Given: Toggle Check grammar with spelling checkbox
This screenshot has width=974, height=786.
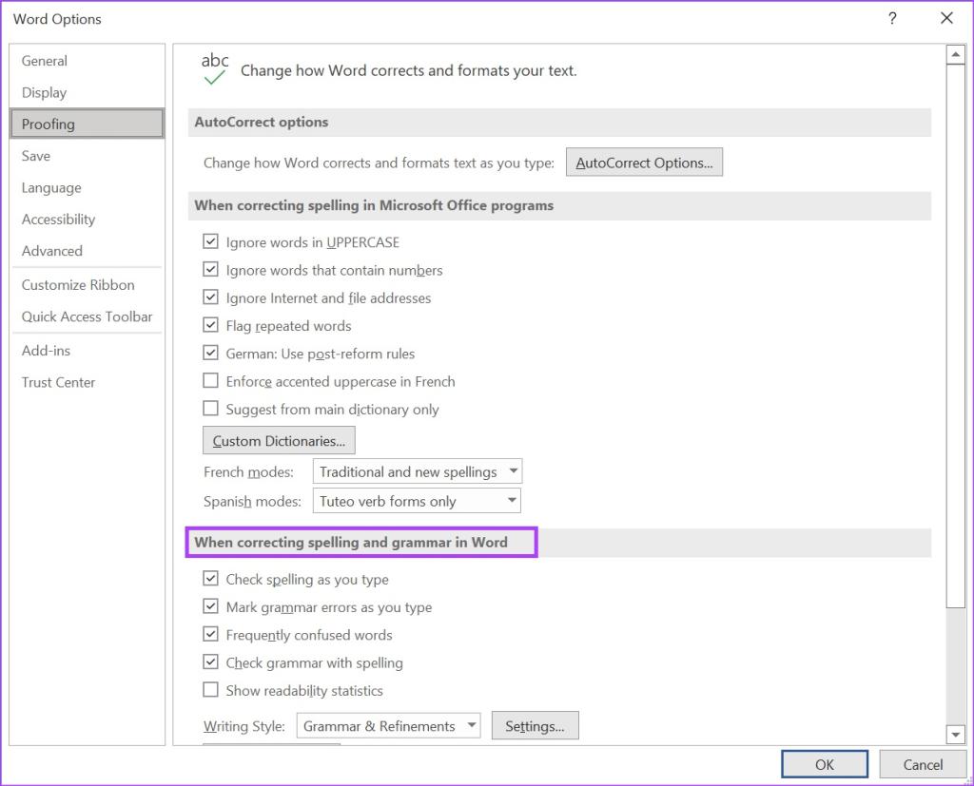Looking at the screenshot, I should point(210,662).
